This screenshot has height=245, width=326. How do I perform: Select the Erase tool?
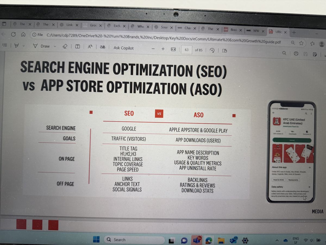click(65, 47)
